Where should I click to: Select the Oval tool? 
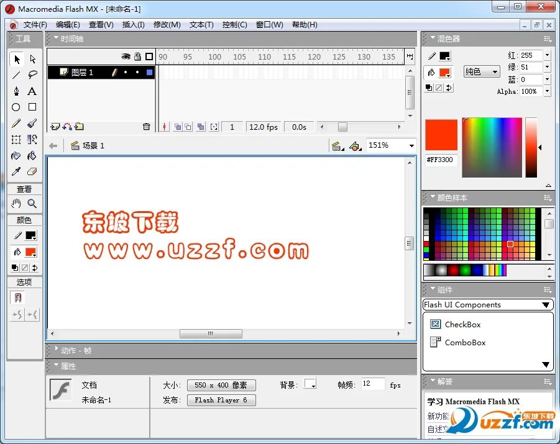pyautogui.click(x=16, y=107)
